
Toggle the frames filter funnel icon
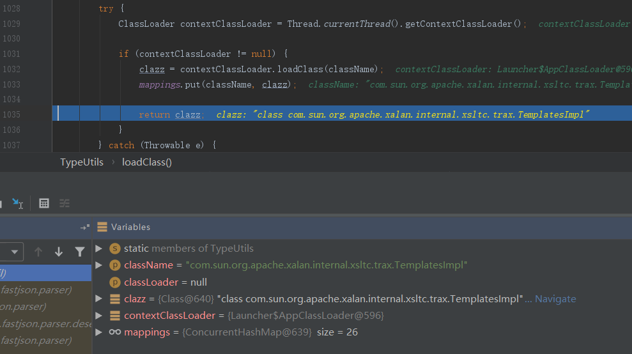pyautogui.click(x=79, y=252)
